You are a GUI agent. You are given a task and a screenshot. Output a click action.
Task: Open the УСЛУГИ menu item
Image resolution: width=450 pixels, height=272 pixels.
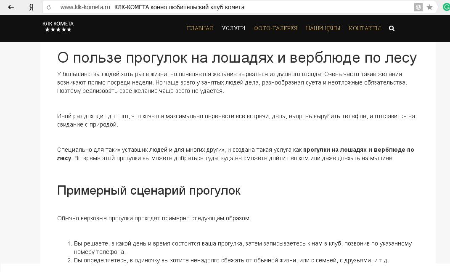233,28
